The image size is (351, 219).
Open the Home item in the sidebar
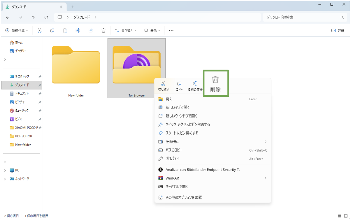17,42
